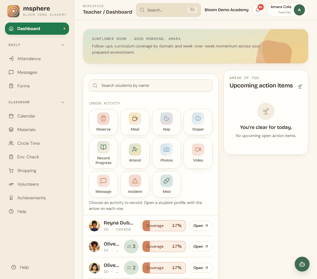The width and height of the screenshot is (317, 279).
Task: Open Forms in the sidebar
Action: pyautogui.click(x=37, y=86)
